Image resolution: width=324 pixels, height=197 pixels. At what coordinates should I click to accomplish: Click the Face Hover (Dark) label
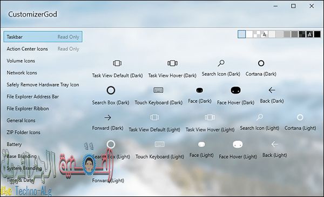pyautogui.click(x=235, y=103)
